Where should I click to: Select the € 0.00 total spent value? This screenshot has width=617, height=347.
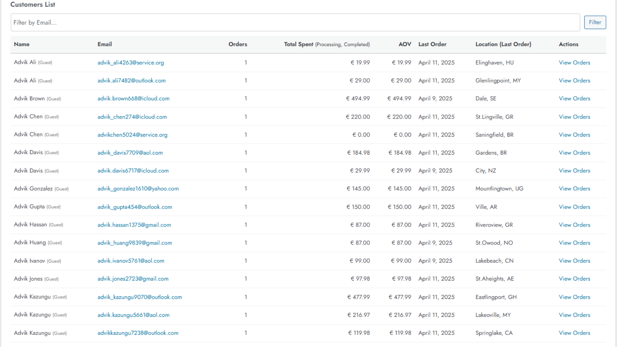(361, 135)
